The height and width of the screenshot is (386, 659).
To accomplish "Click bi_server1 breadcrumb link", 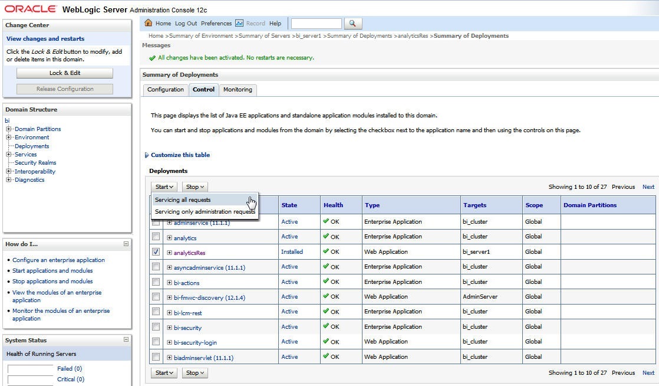I will pos(308,36).
